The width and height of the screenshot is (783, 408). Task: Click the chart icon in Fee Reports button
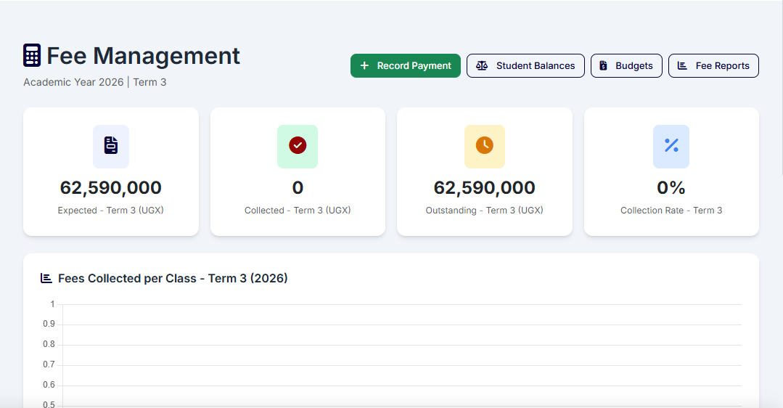(682, 66)
